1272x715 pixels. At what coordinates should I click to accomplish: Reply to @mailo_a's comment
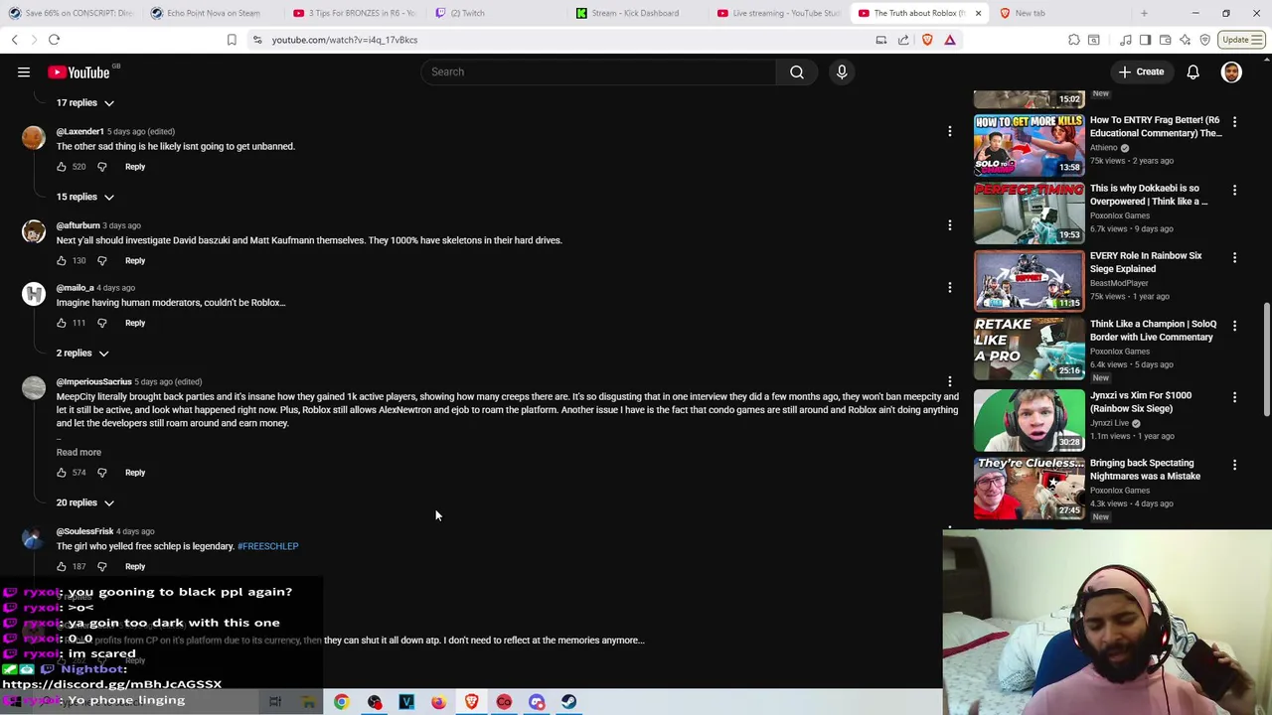(x=135, y=323)
